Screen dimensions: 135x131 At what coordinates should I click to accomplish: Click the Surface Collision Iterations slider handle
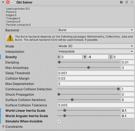[72, 100]
